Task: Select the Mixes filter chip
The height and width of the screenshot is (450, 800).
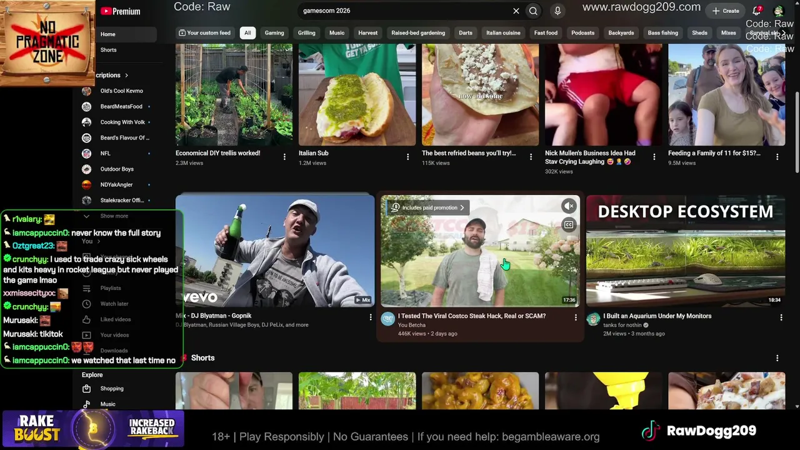Action: 729,33
